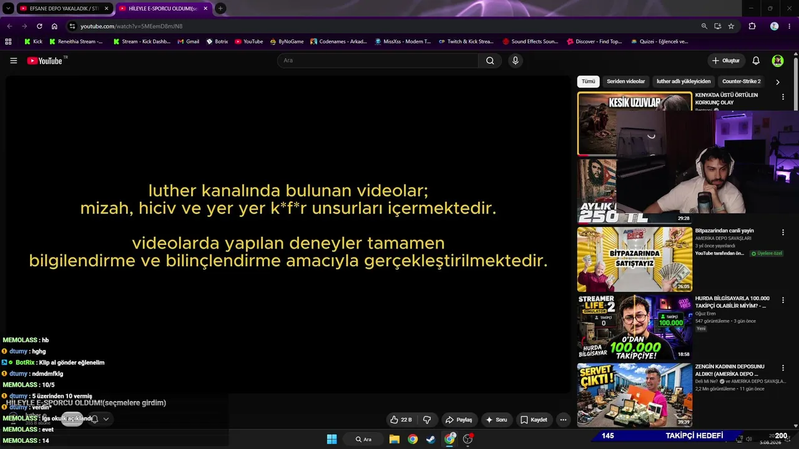
Task: Open the Gmail bookmark
Action: coord(188,42)
